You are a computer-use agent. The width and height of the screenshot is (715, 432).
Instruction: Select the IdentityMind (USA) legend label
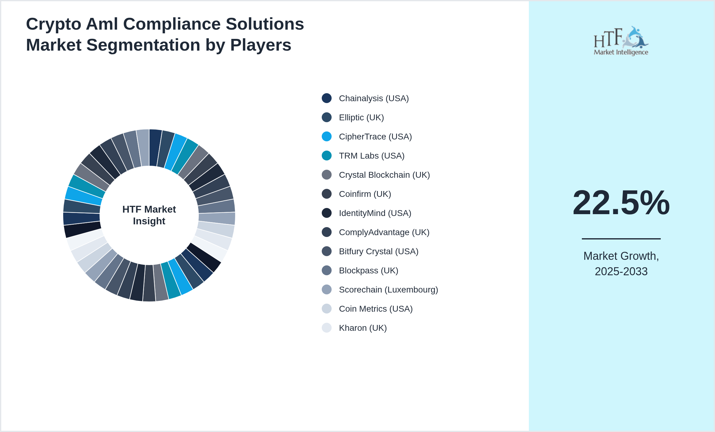[x=375, y=213]
